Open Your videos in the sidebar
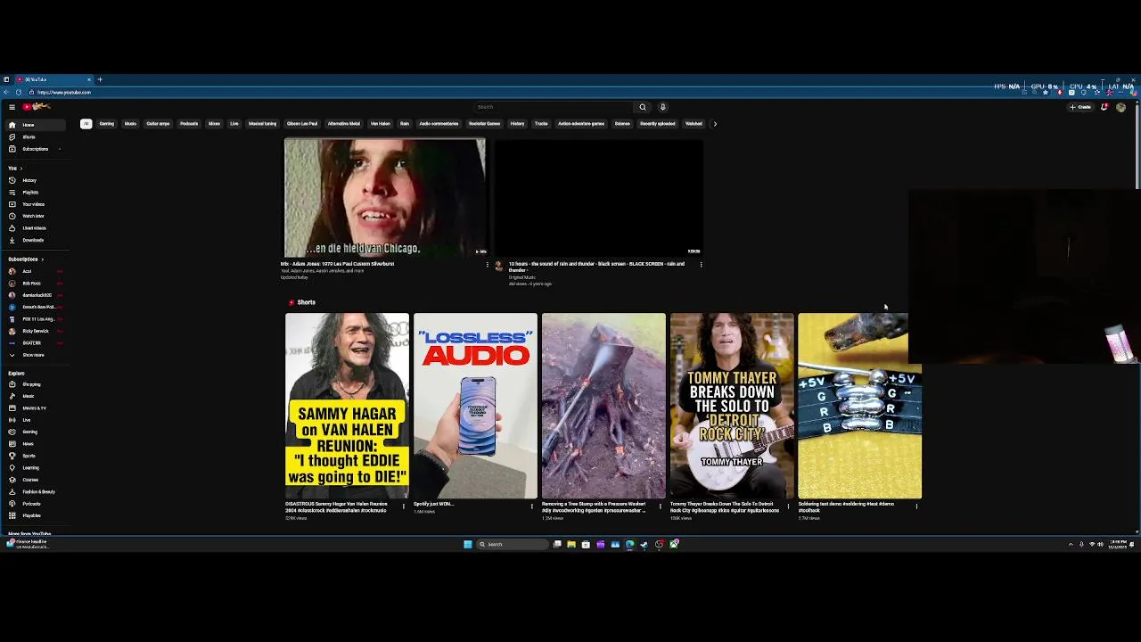 coord(36,204)
